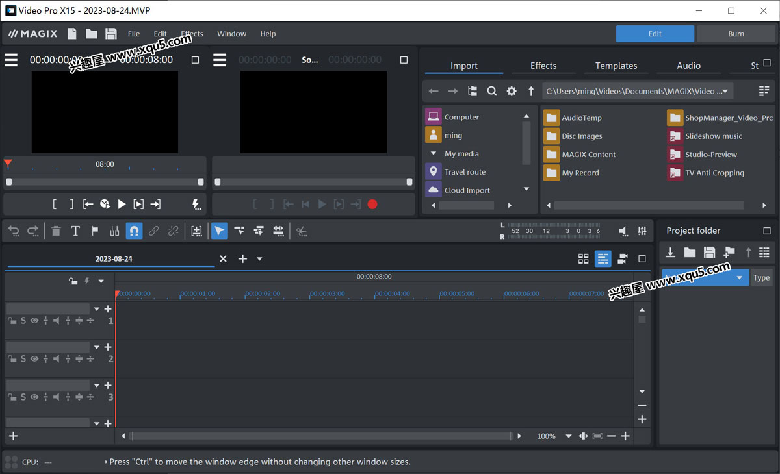Open the Title editor (T icon)
Image resolution: width=780 pixels, height=474 pixels.
pos(75,231)
